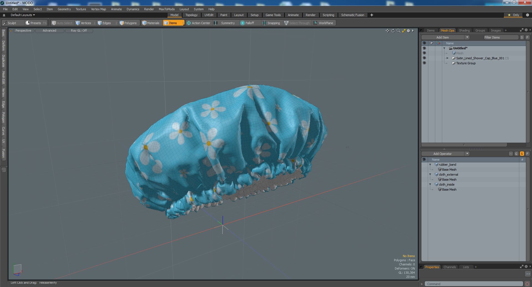Toggle Select Through option
This screenshot has height=287, width=532.
point(297,23)
